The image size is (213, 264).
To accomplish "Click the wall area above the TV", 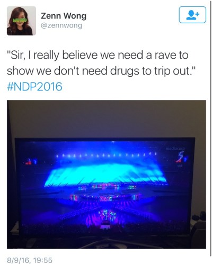I will point(106,119).
